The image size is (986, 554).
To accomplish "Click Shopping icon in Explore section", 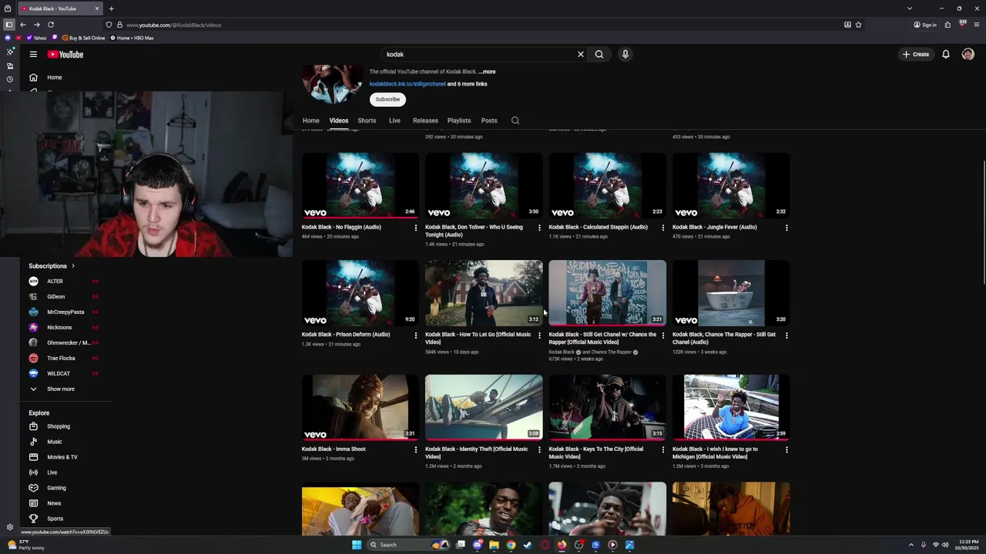I will 33,426.
